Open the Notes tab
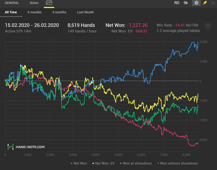The height and width of the screenshot is (170, 217). tap(34, 3)
